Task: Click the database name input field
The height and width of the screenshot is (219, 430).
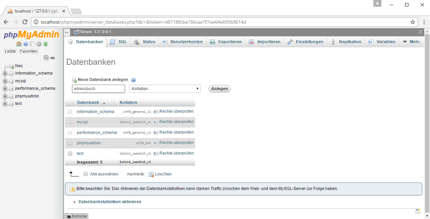Action: 98,89
